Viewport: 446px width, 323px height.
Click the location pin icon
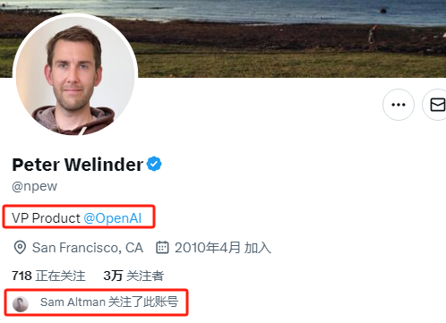(x=20, y=248)
